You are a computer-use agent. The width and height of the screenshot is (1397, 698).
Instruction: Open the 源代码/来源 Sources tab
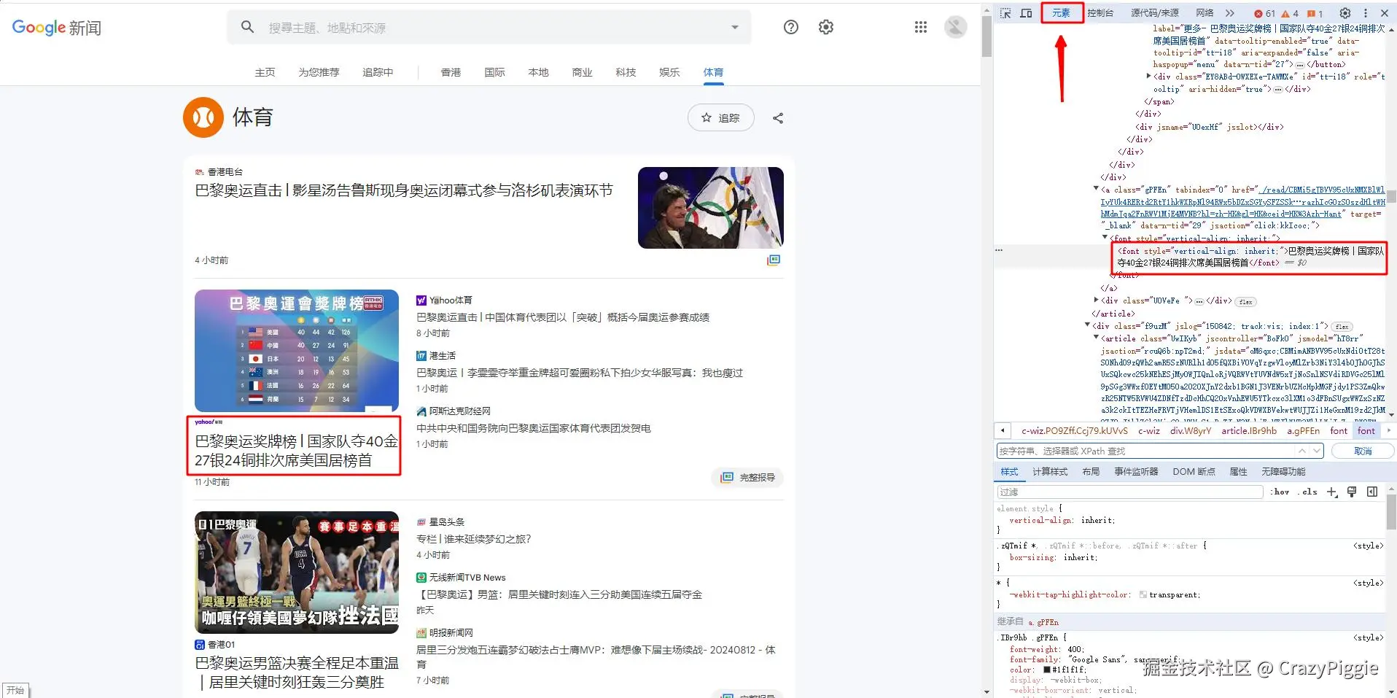coord(1154,13)
